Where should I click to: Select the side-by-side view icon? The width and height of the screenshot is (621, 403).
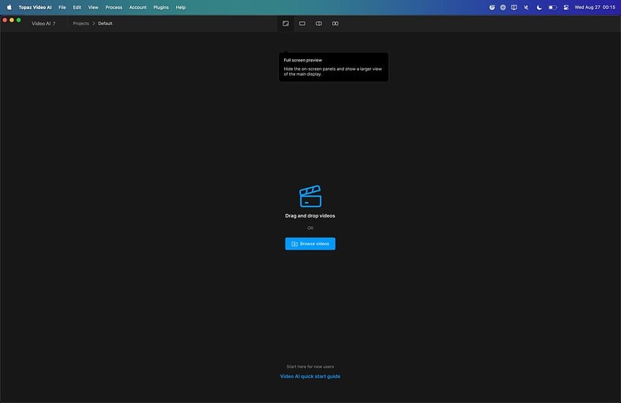[335, 23]
